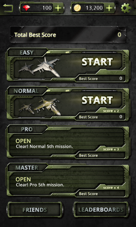Tap the 13,200 coin balance
This screenshot has height=227, width=136.
point(94,8)
